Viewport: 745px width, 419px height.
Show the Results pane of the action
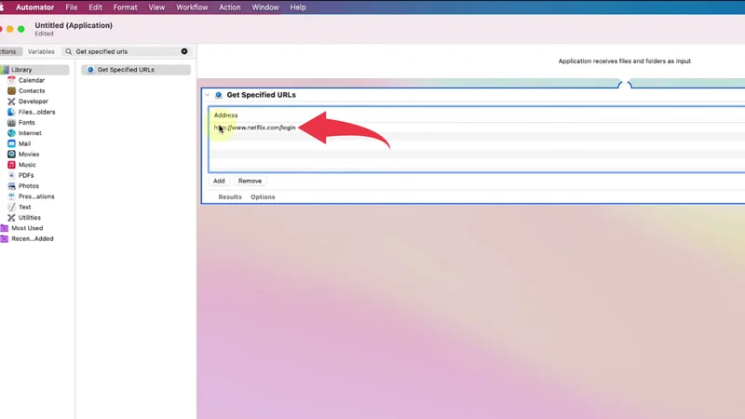point(230,197)
